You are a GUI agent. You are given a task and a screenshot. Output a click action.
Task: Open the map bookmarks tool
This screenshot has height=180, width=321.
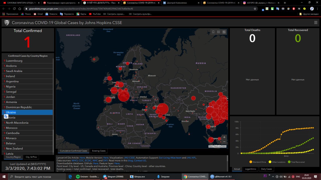213,32
